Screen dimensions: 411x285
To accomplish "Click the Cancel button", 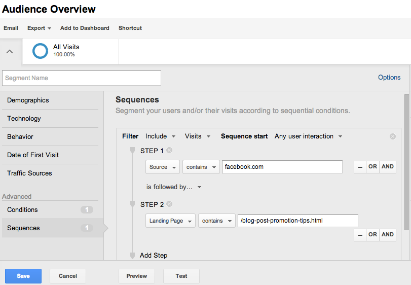I will [68, 276].
